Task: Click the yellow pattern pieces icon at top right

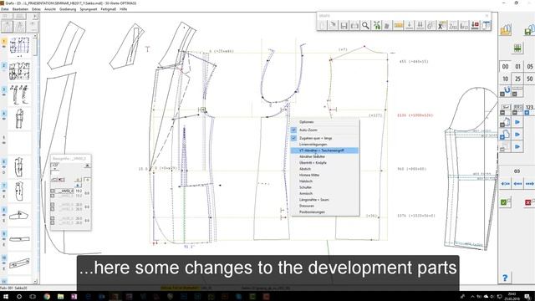Action: pos(506,30)
